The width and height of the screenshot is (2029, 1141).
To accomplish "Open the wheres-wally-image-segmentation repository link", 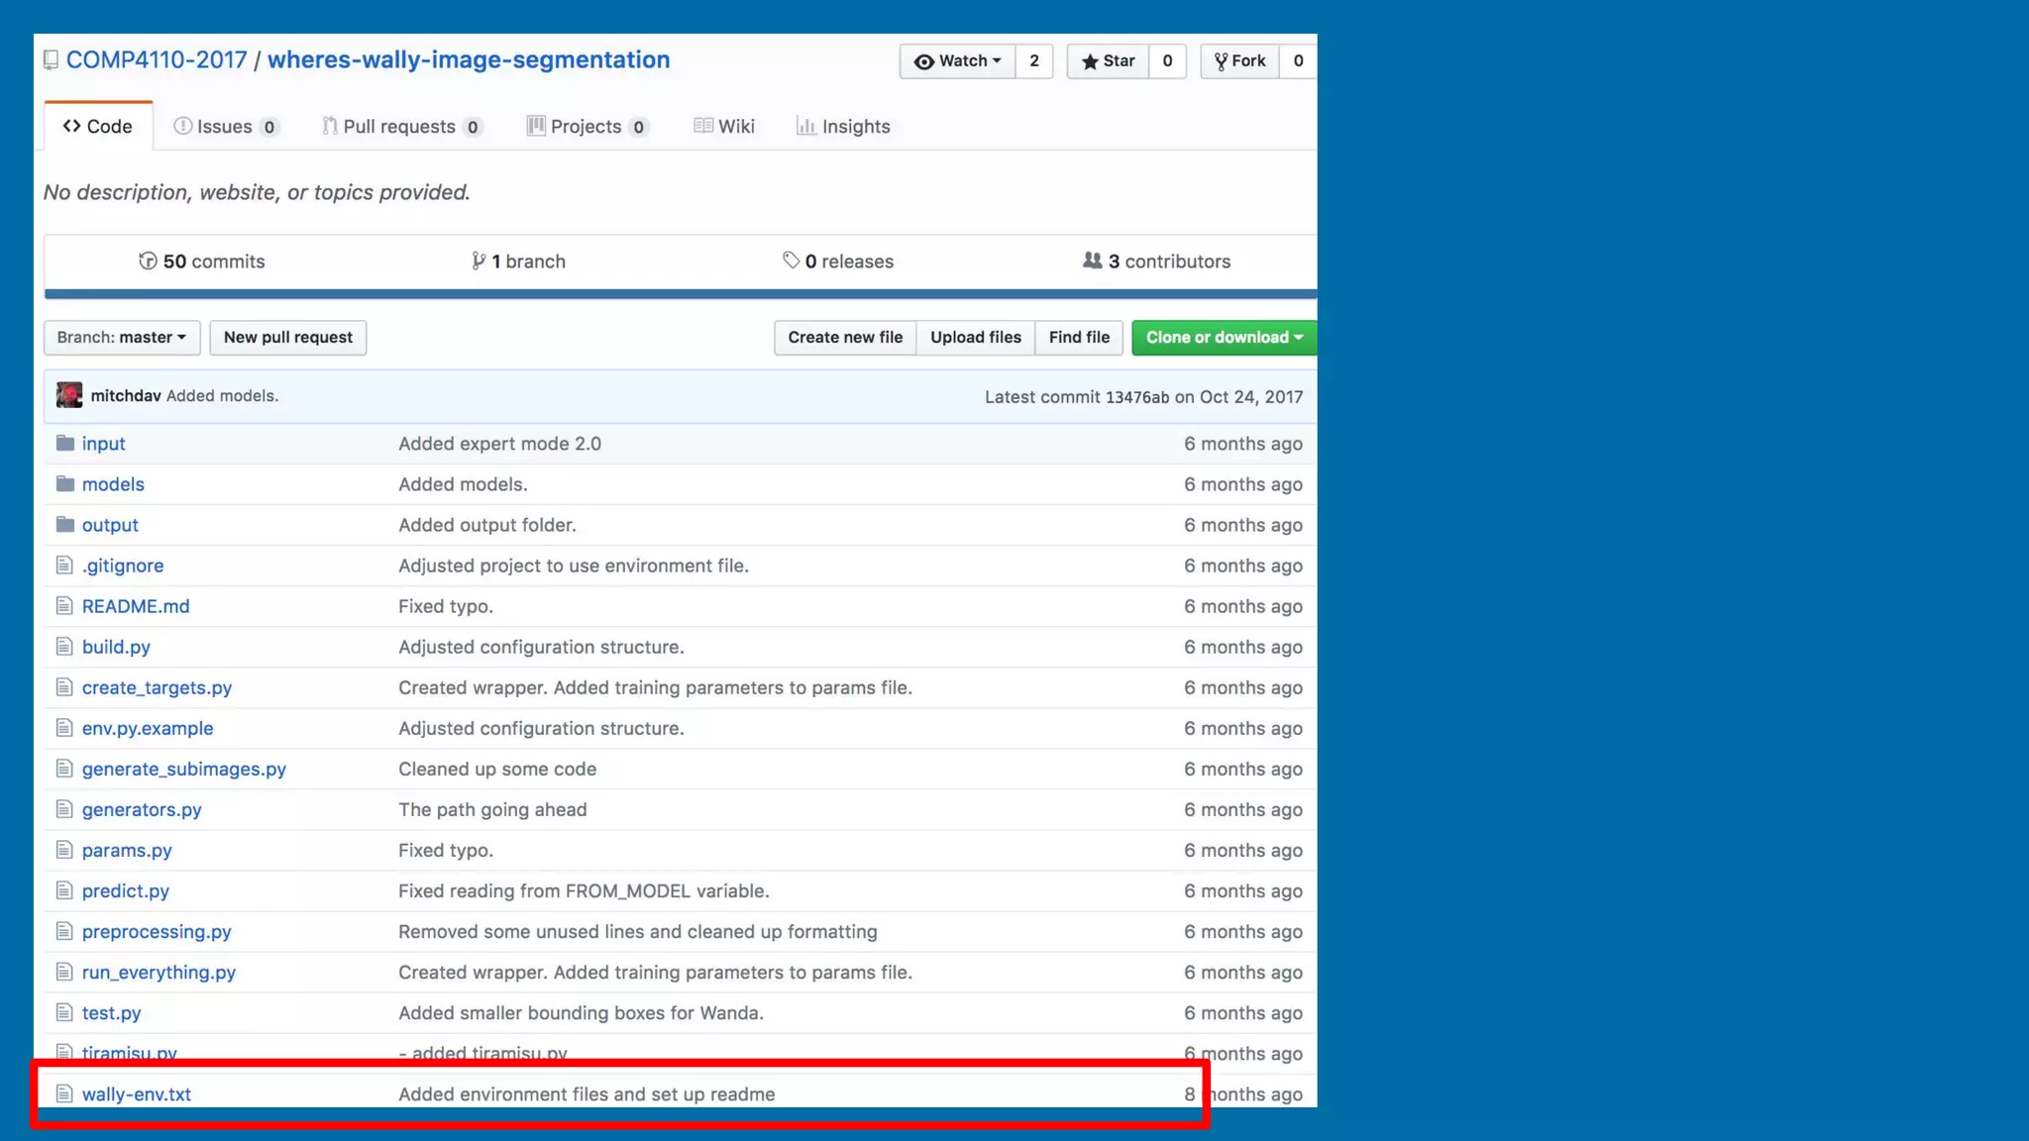I will point(469,59).
